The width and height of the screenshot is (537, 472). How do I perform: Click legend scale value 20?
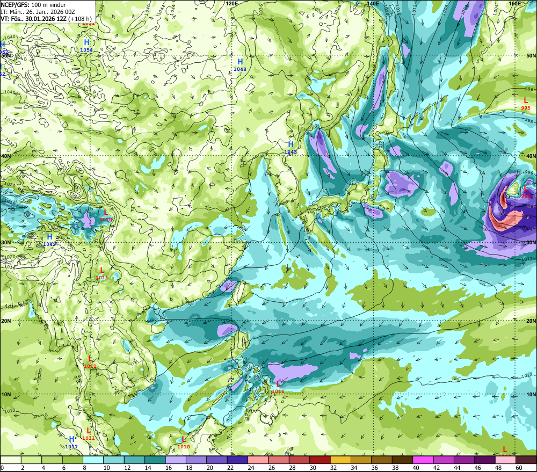click(x=209, y=468)
